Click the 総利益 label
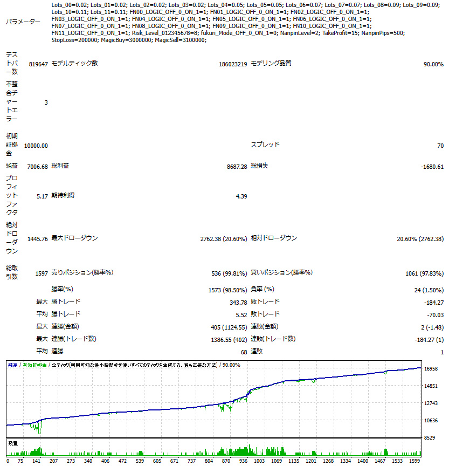 click(x=60, y=166)
